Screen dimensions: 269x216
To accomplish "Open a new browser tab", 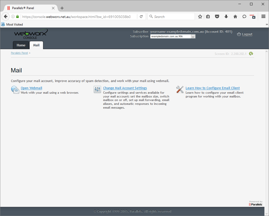I will pos(62,8).
